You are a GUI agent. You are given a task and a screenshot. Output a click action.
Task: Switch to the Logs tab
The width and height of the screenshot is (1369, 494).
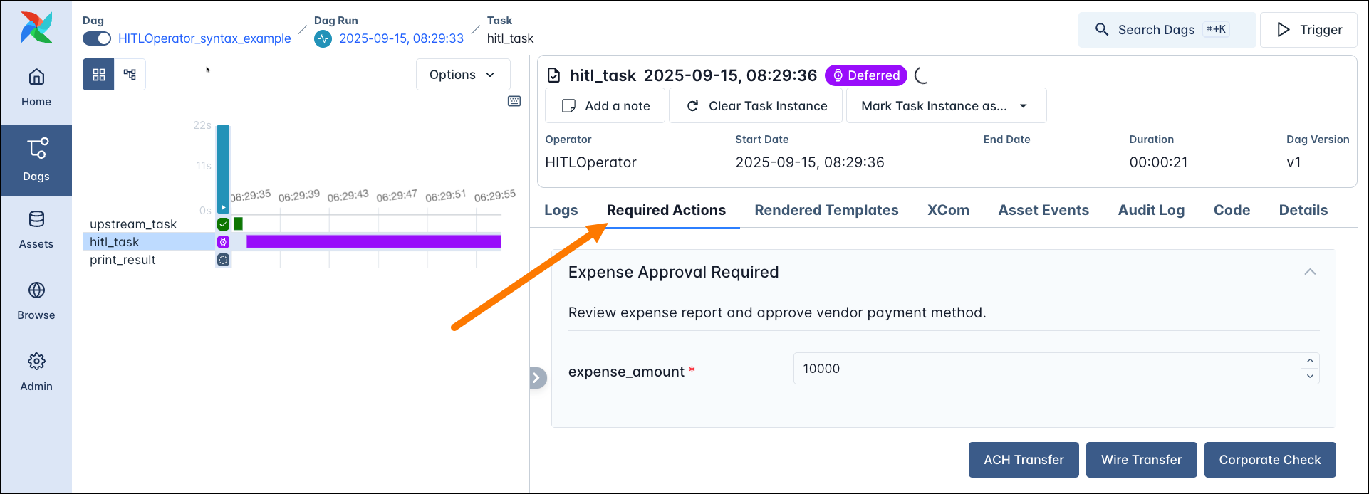coord(561,210)
